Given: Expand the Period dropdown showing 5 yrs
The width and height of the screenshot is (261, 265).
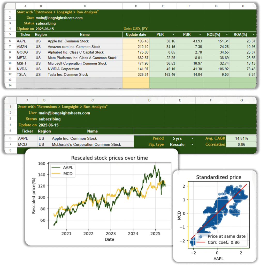Looking at the screenshot, I should 192,138.
